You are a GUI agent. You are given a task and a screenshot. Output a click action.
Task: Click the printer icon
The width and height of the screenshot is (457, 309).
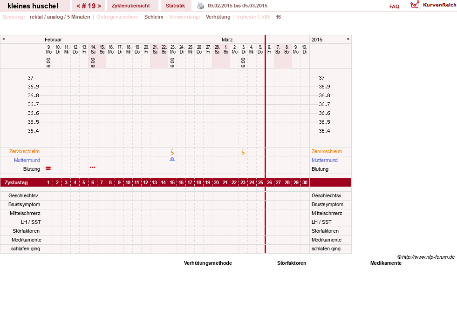click(x=201, y=6)
